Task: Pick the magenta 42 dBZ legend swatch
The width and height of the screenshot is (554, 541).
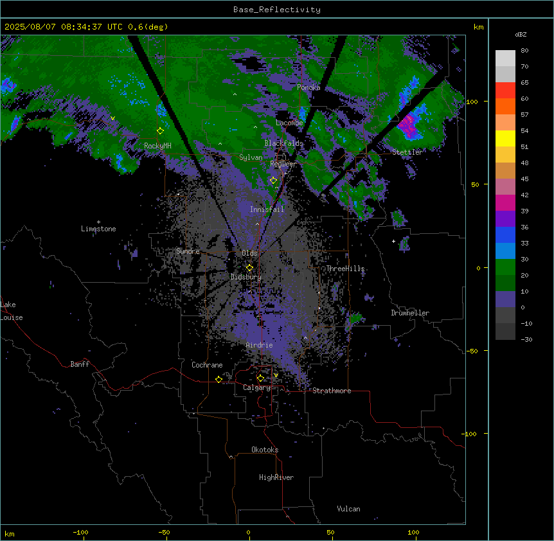Action: (505, 202)
